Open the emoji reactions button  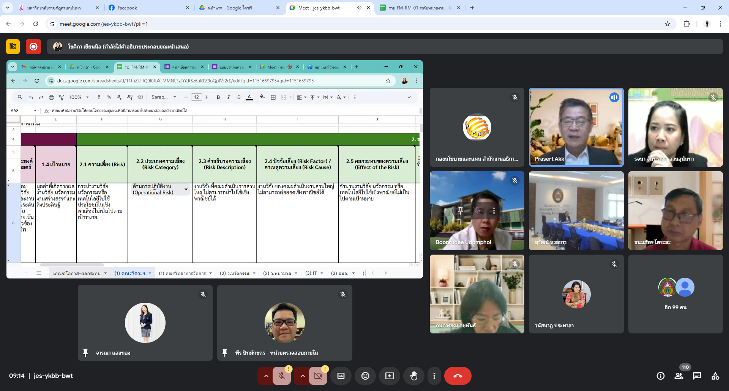click(365, 376)
